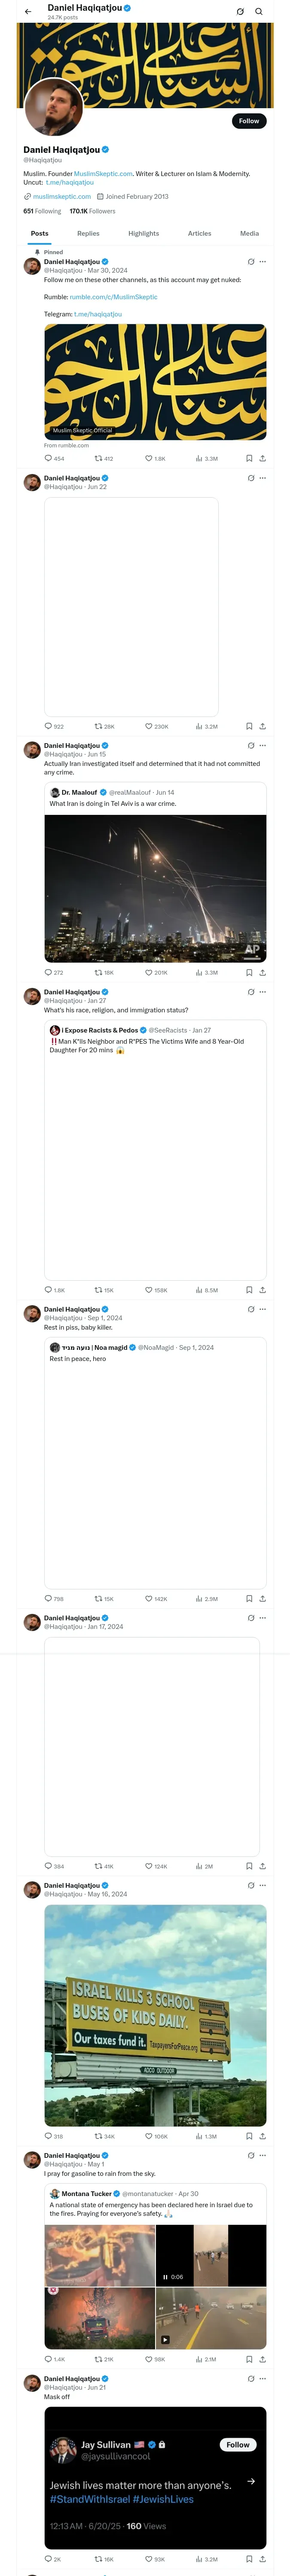Share the Jun 15 post about Iran
290x2576 pixels.
pyautogui.click(x=262, y=972)
